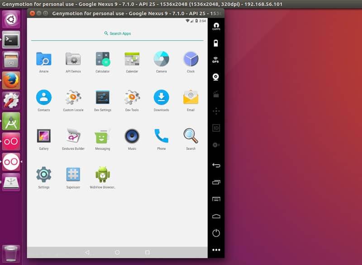Open the Dev Settings app

coord(103,98)
